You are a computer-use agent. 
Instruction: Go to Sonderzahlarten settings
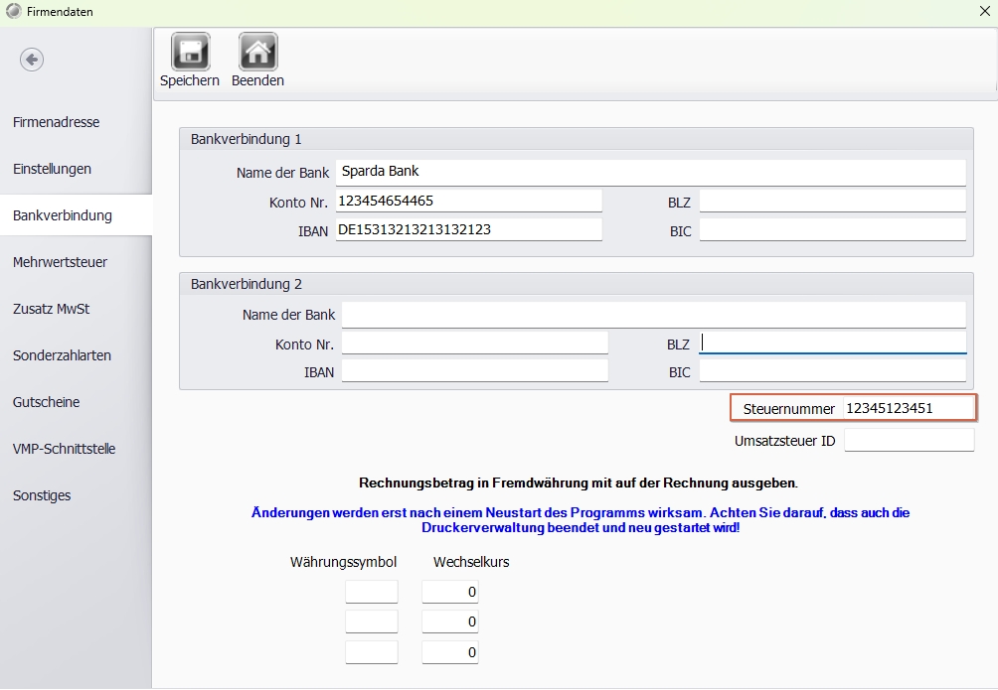point(63,355)
